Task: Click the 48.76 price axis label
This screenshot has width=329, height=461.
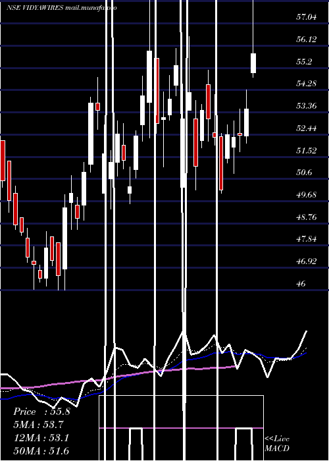Action: tap(307, 217)
